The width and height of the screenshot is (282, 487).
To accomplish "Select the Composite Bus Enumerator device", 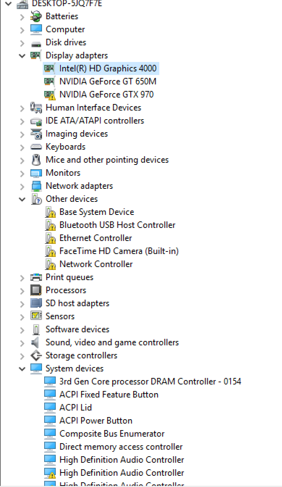I will pos(112,434).
